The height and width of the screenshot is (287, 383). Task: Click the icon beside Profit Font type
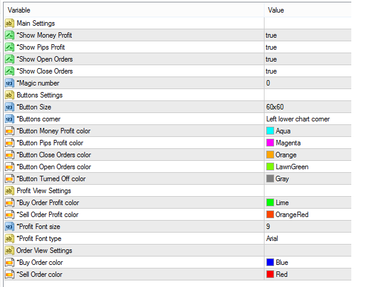[x=10, y=239]
